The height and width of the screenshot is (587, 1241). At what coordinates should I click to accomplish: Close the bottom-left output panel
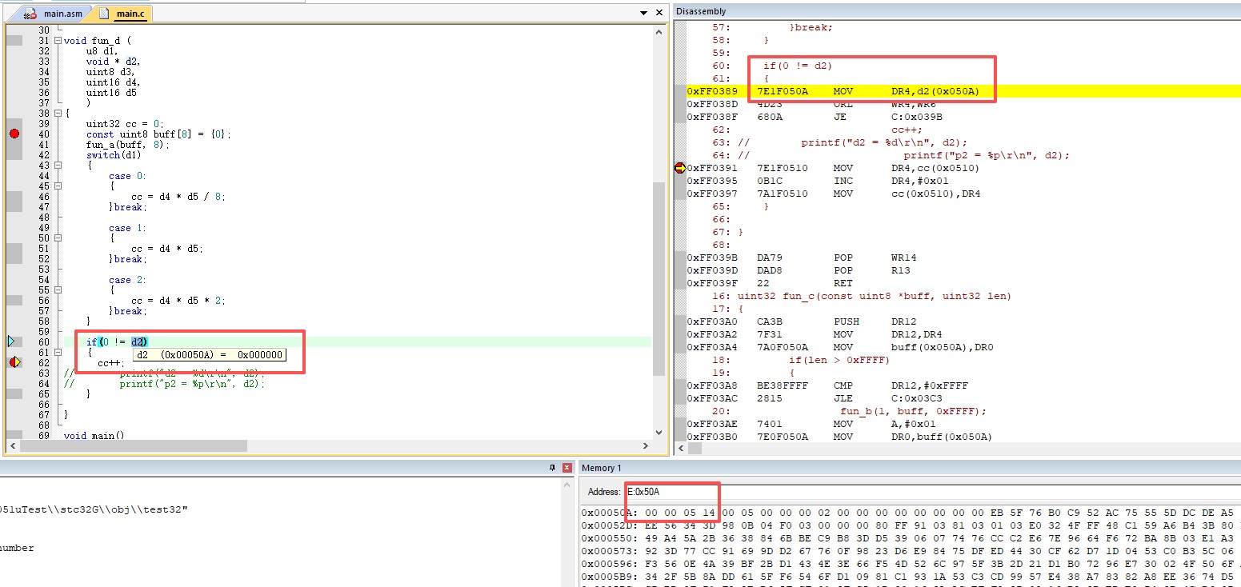coord(567,468)
